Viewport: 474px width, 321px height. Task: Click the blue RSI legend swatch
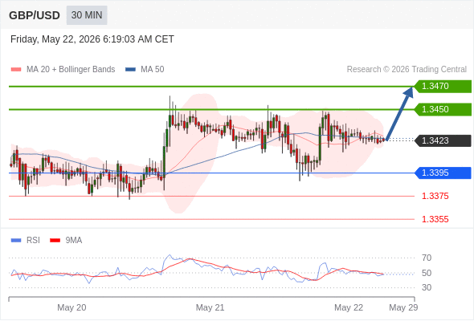click(x=16, y=241)
